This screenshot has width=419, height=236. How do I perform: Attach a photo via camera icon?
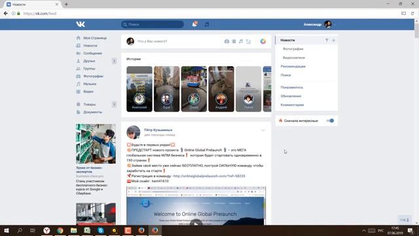point(227,41)
